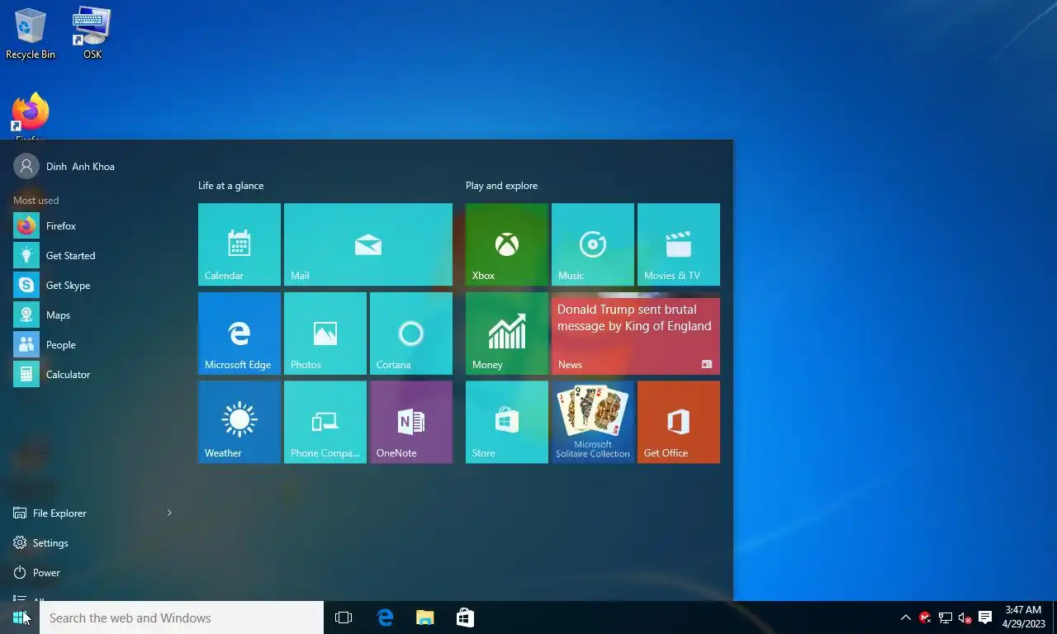Open the Music tile

pos(593,244)
